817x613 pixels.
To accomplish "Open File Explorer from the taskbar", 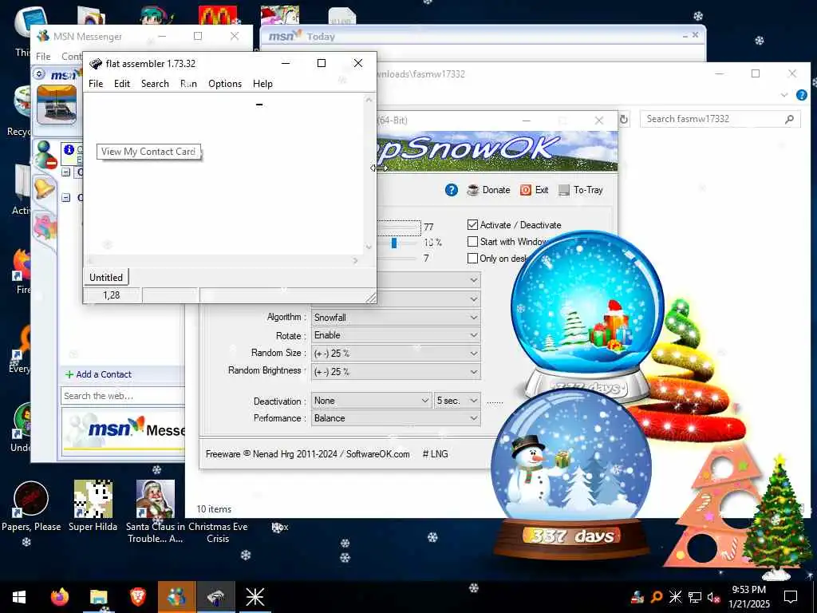I will click(98, 597).
